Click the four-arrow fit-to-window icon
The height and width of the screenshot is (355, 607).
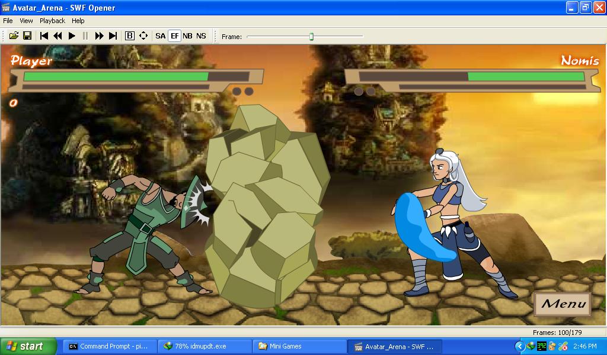[143, 36]
